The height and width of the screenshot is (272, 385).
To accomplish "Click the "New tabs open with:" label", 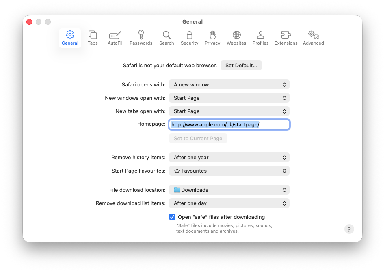I will tap(141, 111).
